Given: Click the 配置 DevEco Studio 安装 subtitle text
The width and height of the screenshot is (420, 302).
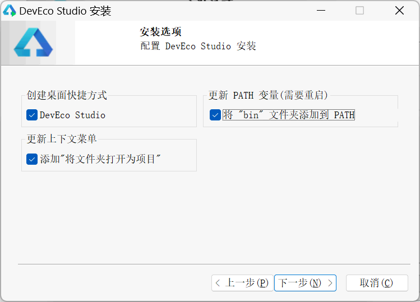Looking at the screenshot, I should (x=198, y=46).
